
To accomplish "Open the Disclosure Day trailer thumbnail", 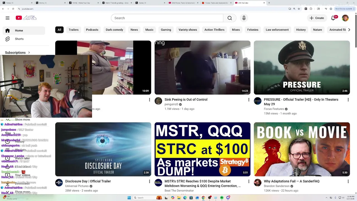I will coord(103,149).
